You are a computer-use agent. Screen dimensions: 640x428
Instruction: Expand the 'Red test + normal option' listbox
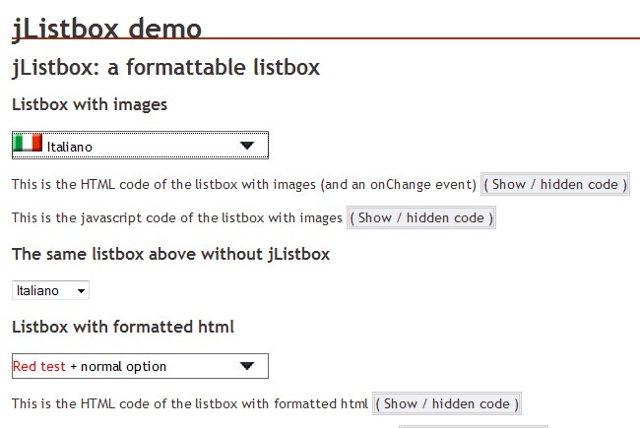(x=140, y=366)
